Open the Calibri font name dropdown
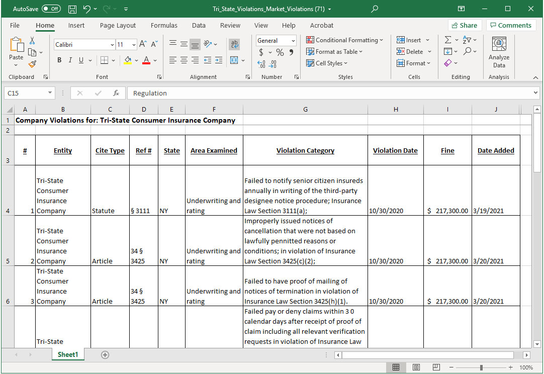This screenshot has height=374, width=544. [x=112, y=45]
